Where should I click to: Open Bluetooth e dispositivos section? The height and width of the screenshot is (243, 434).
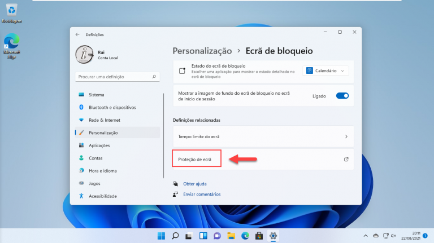pos(118,108)
